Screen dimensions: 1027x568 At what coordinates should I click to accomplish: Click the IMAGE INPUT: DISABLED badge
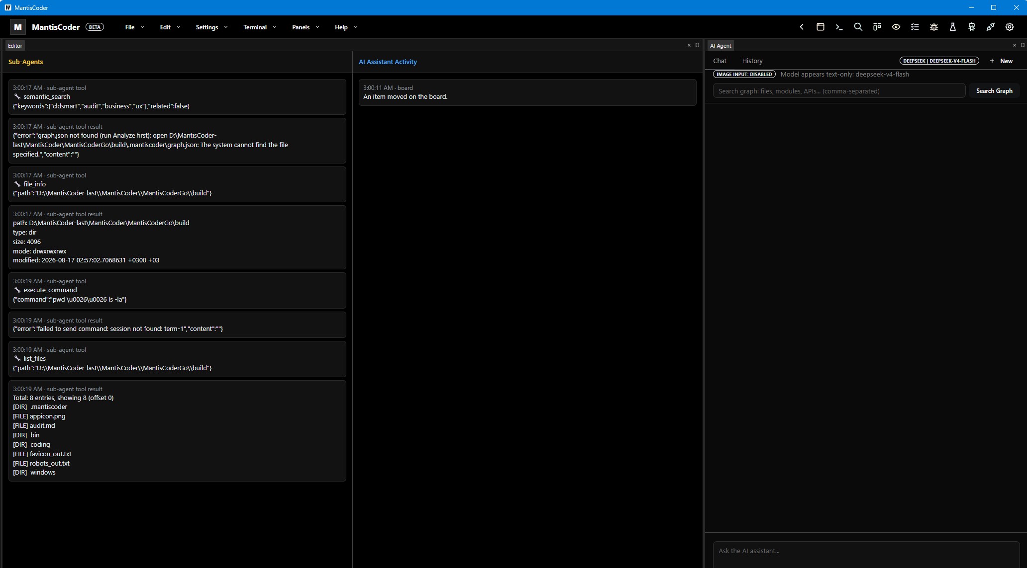[x=744, y=75]
